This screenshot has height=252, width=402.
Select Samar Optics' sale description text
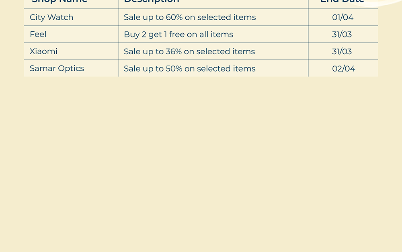pyautogui.click(x=190, y=68)
